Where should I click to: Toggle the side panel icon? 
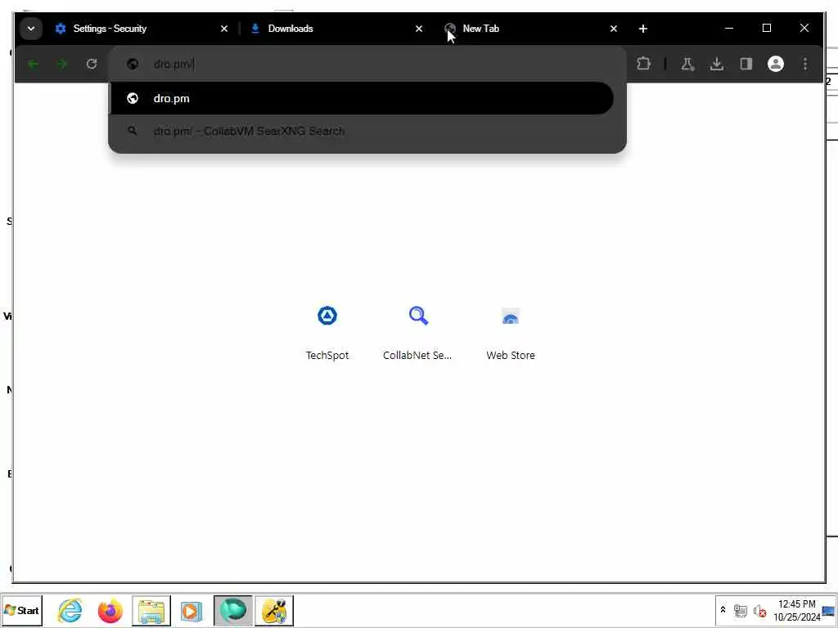coord(746,64)
